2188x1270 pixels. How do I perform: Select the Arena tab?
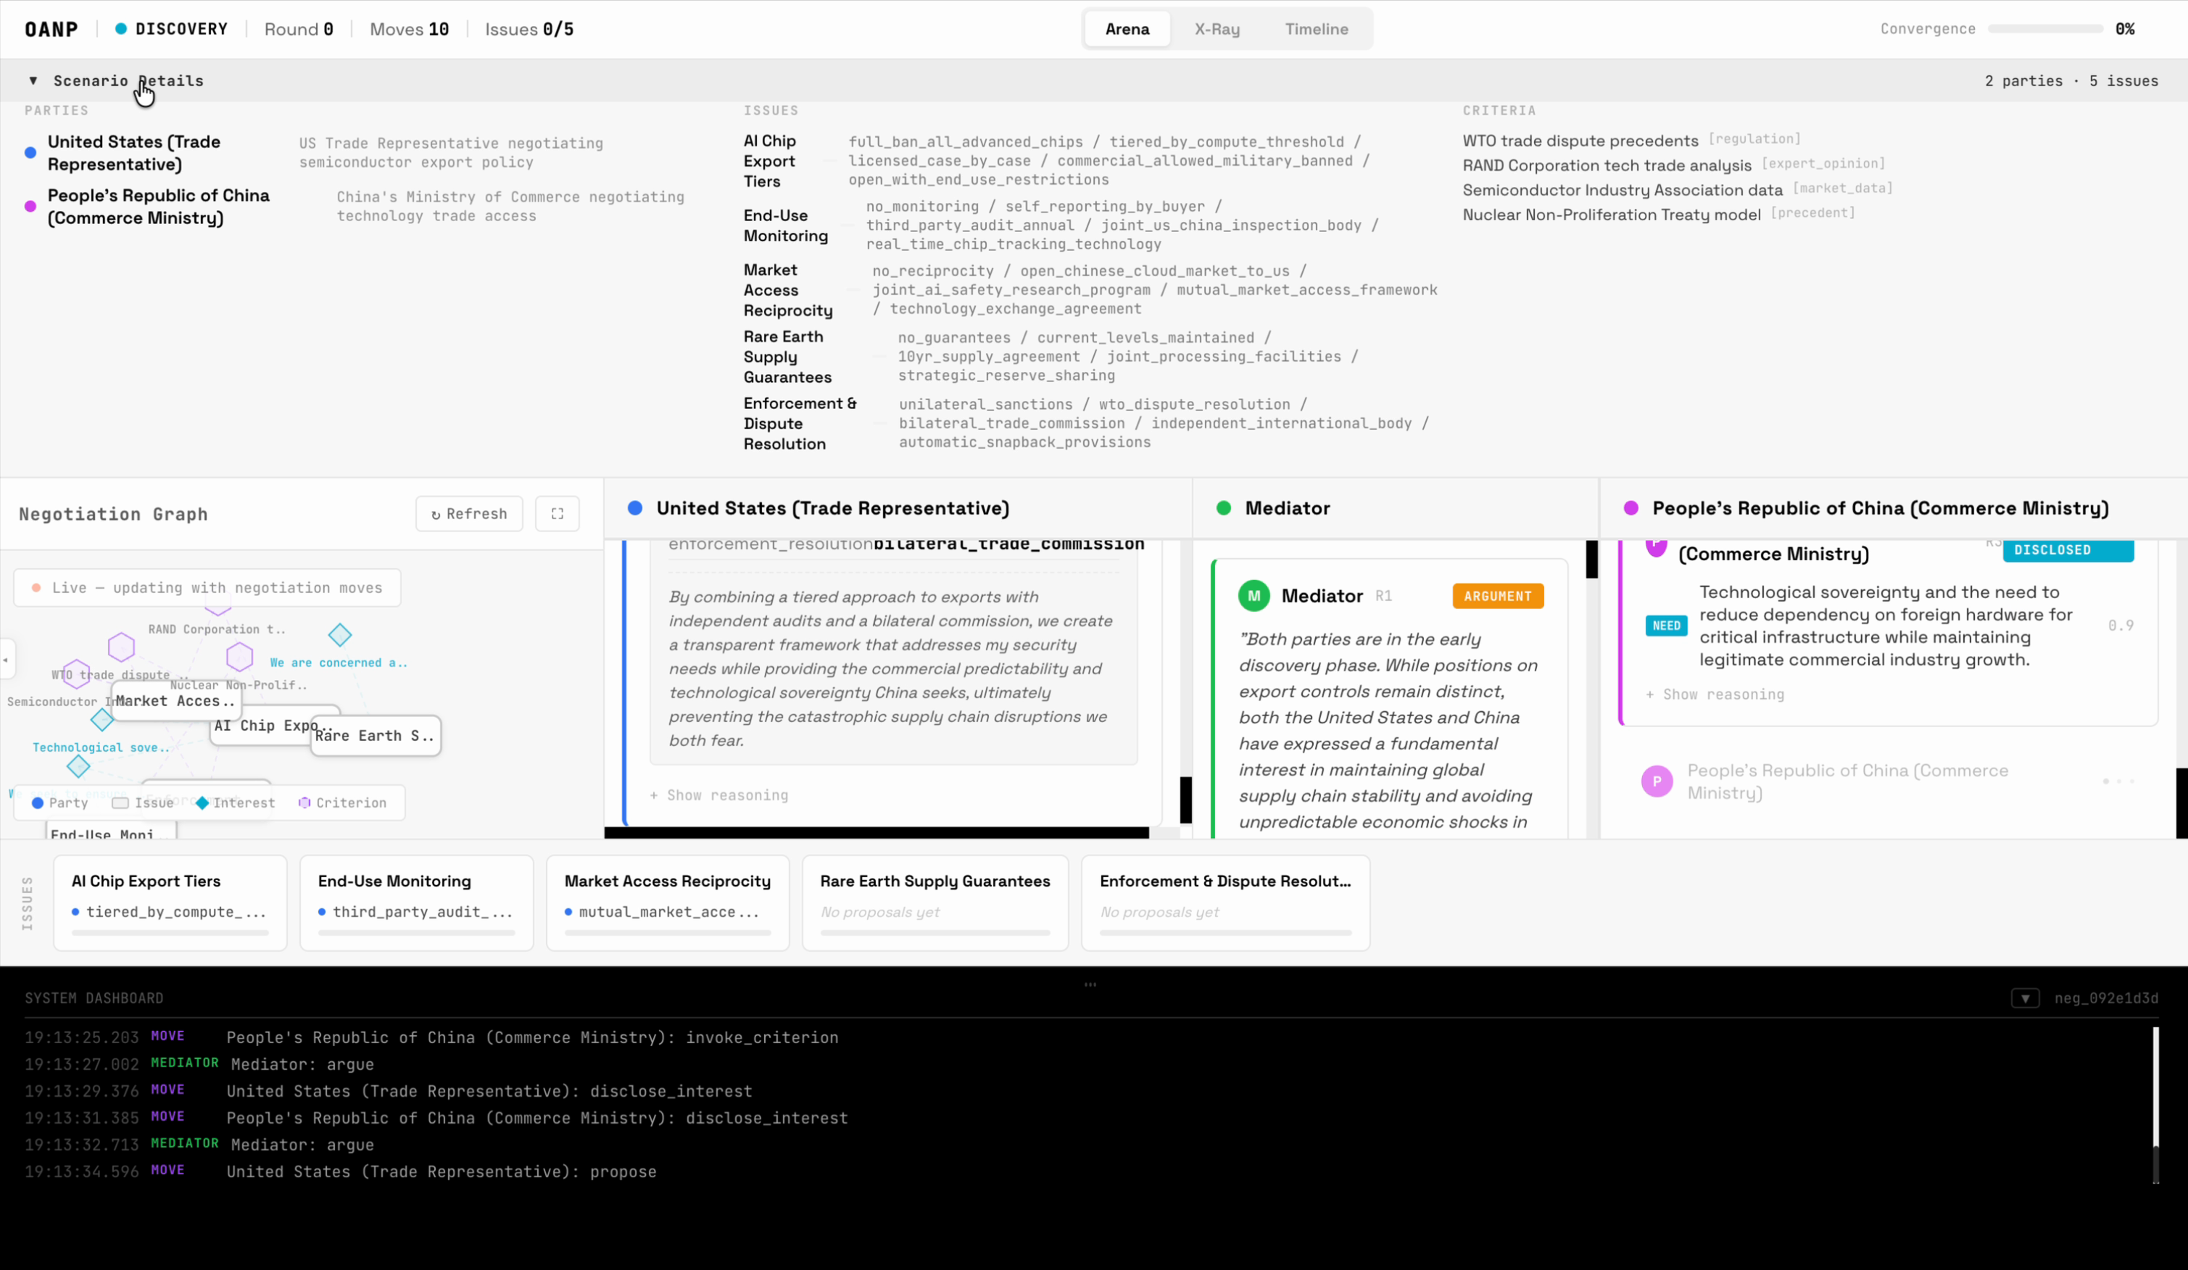(x=1127, y=30)
